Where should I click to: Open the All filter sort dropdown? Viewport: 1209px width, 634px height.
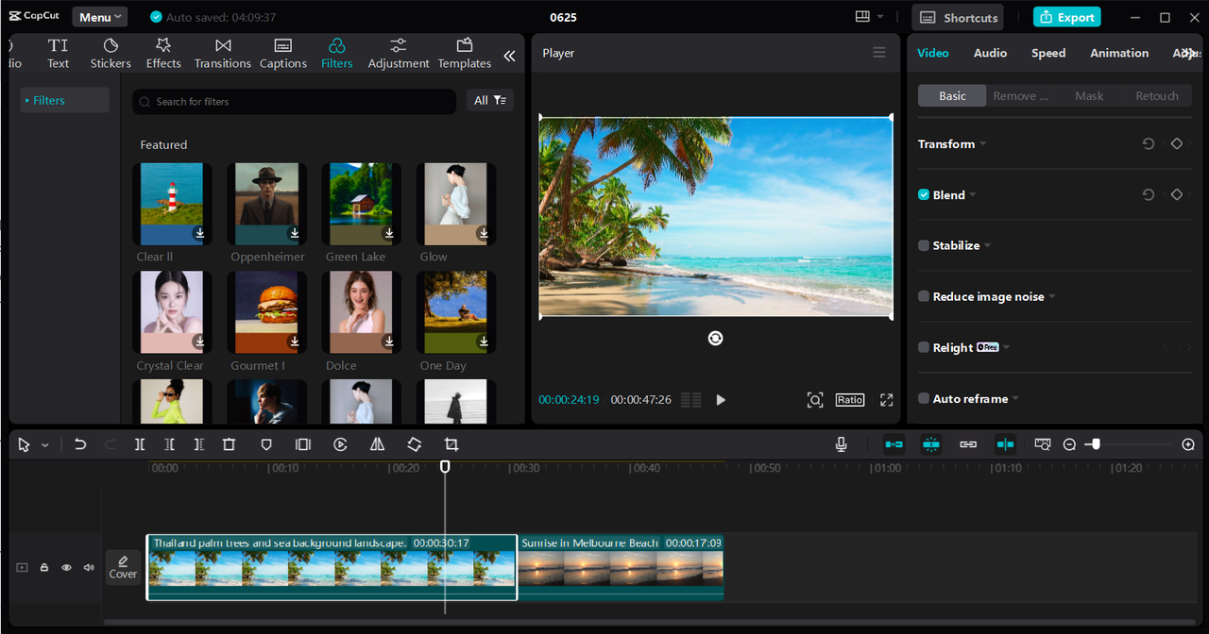(x=490, y=100)
